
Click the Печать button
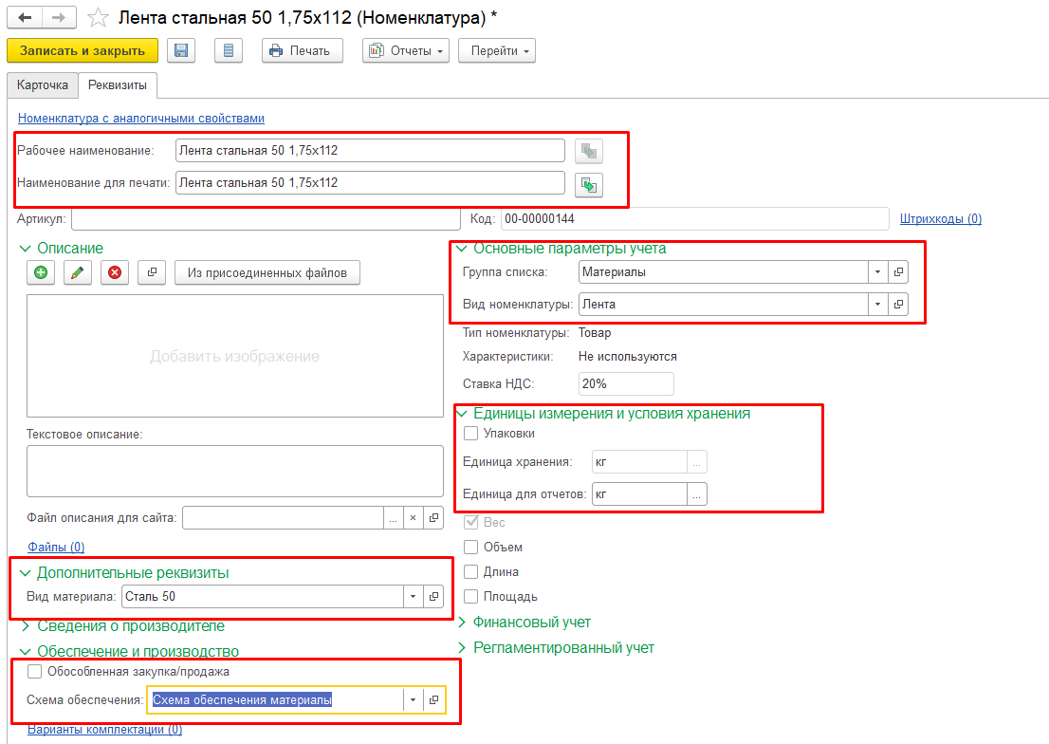point(303,50)
